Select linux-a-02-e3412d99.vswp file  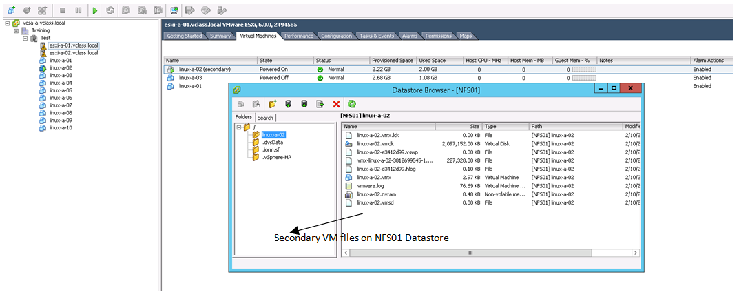(388, 152)
